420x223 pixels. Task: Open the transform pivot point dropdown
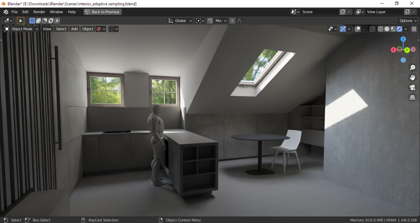click(x=200, y=21)
